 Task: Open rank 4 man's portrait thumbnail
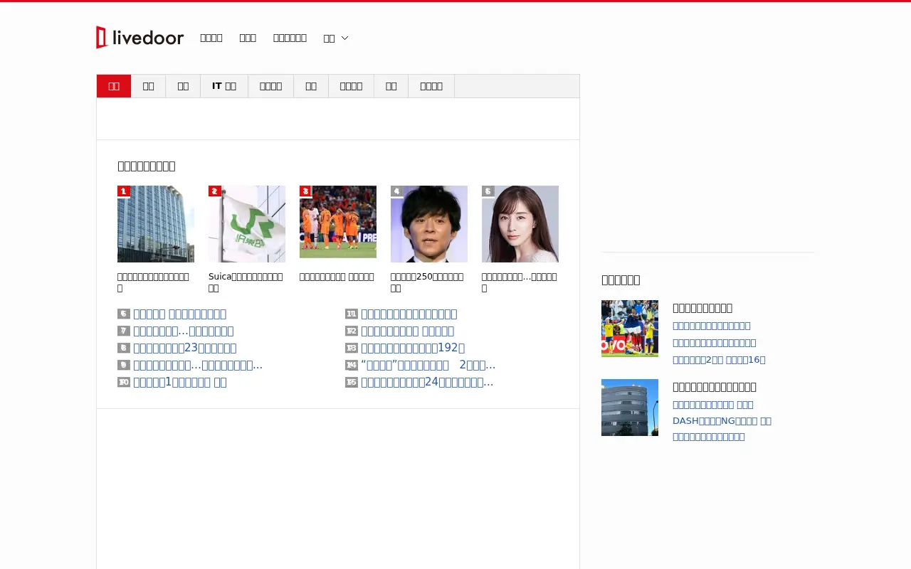point(429,224)
